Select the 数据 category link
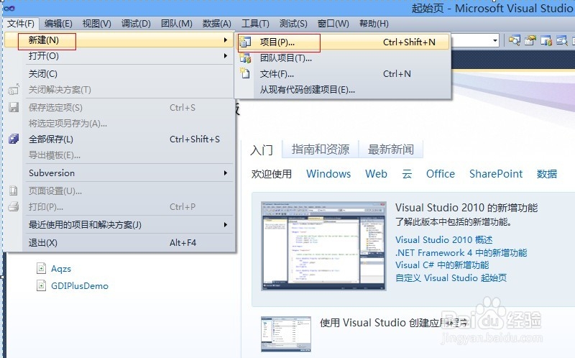Image resolution: width=575 pixels, height=358 pixels. 547,174
